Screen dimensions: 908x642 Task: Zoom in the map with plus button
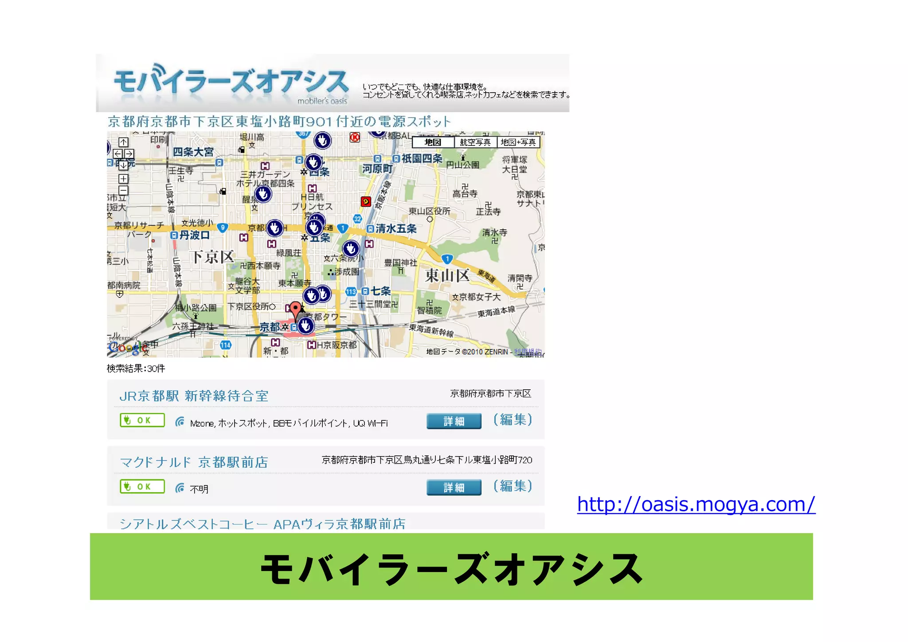pyautogui.click(x=123, y=179)
